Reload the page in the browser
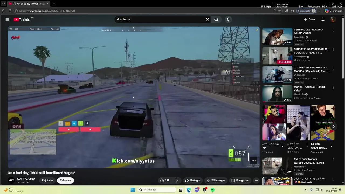This screenshot has height=194, width=345. tap(10, 11)
